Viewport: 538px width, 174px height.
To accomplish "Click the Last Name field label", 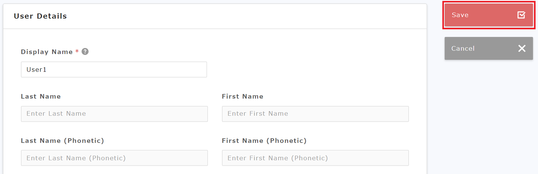I will pos(41,96).
